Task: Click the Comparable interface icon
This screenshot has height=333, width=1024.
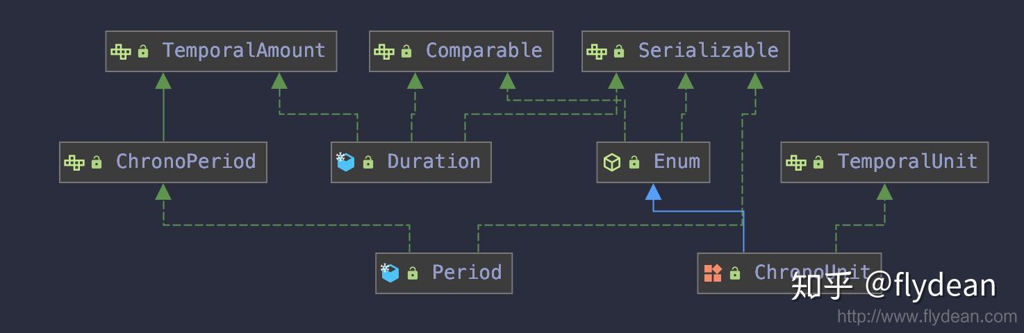Action: click(x=384, y=51)
